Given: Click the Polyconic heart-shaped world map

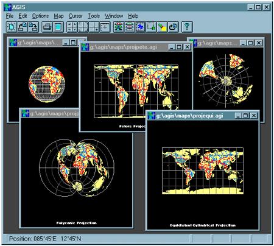Looking at the screenshot, I should coord(77,167).
